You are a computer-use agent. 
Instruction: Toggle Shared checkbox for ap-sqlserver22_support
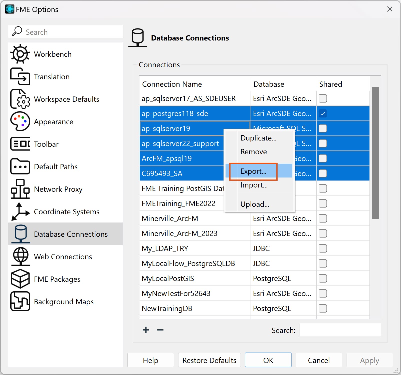(323, 143)
